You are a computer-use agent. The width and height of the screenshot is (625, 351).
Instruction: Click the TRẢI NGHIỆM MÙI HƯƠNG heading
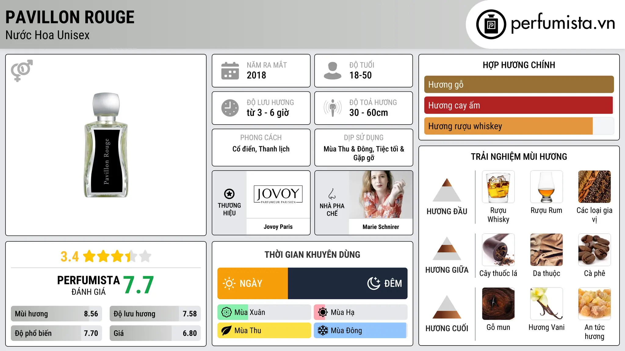point(519,157)
